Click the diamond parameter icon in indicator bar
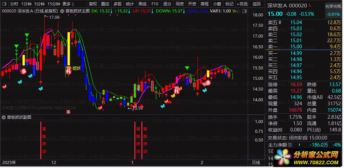The image size is (344, 168). click(239, 11)
